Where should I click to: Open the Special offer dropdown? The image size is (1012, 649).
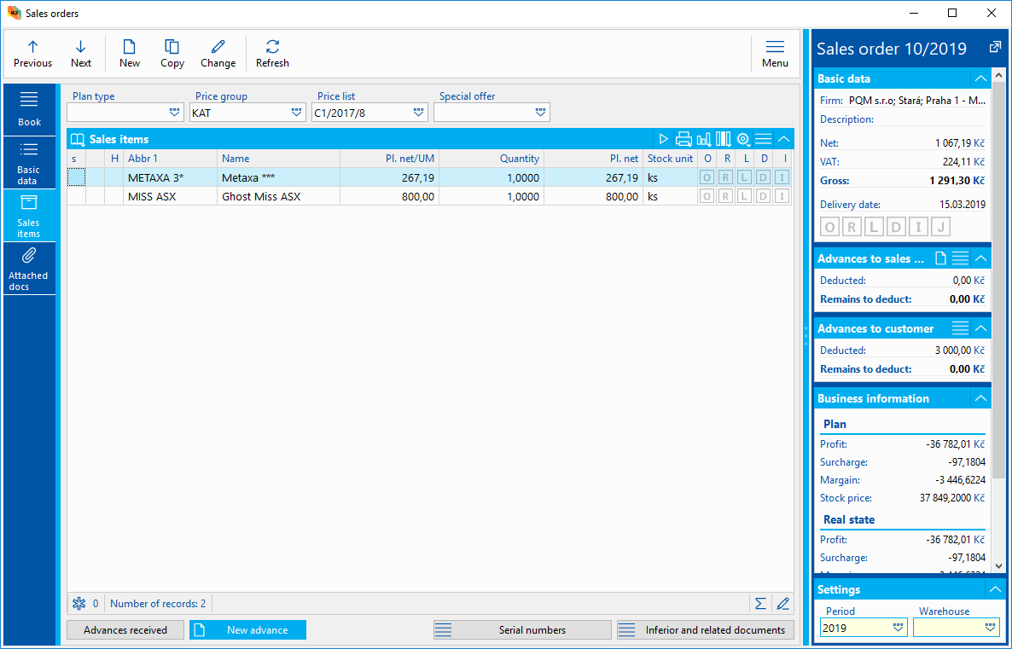[x=540, y=113]
